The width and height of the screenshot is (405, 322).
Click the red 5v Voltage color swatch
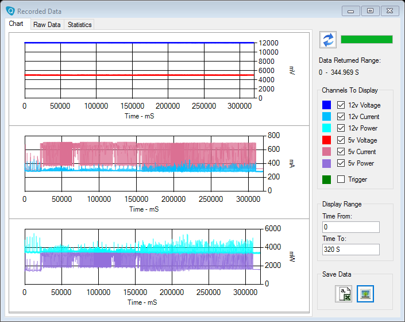pos(326,140)
